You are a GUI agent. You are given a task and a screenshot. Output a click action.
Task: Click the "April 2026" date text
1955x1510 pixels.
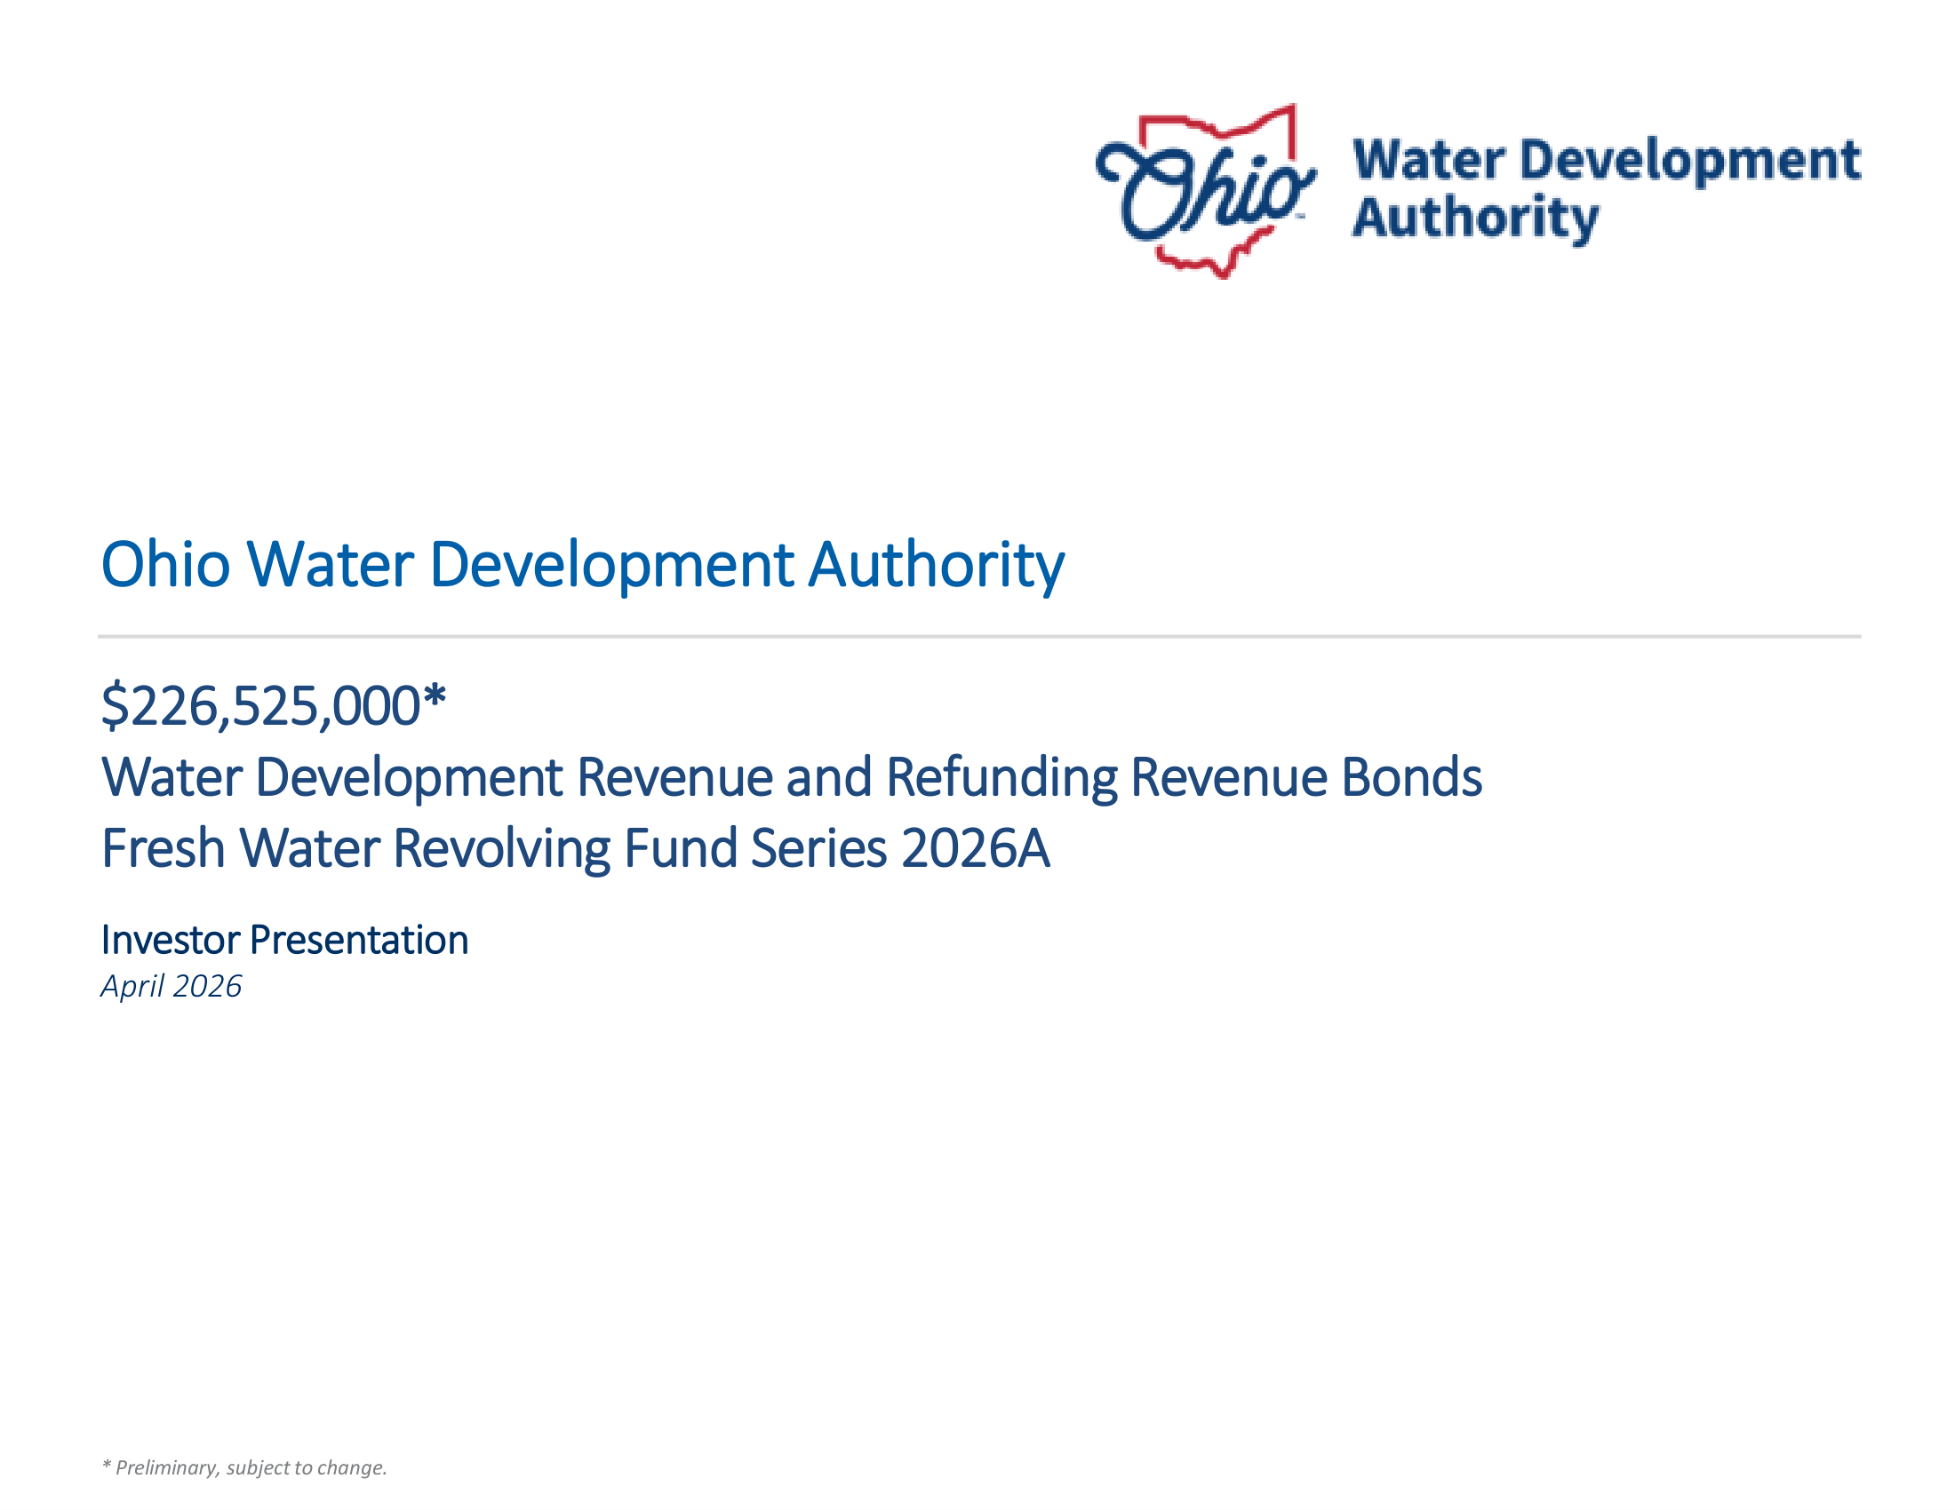pyautogui.click(x=171, y=986)
